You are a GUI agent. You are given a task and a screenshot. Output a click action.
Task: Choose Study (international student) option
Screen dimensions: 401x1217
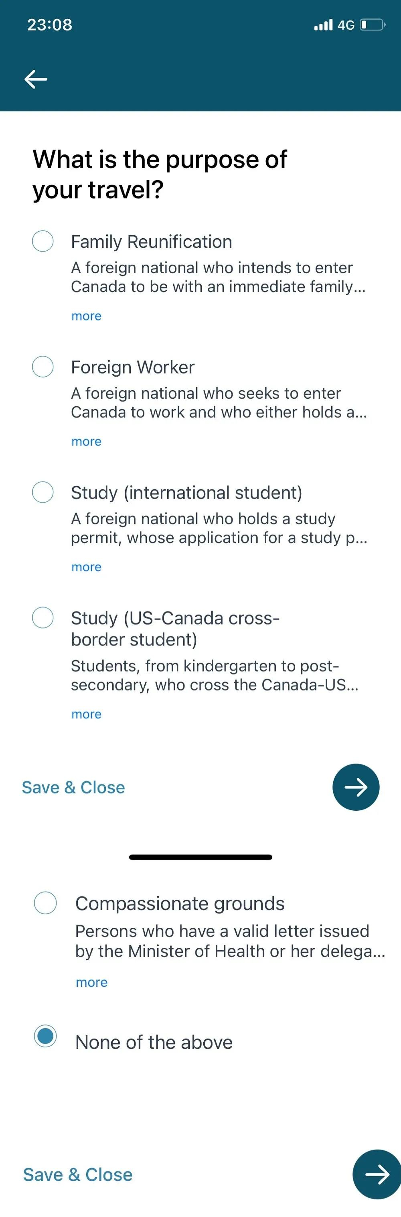tap(43, 492)
